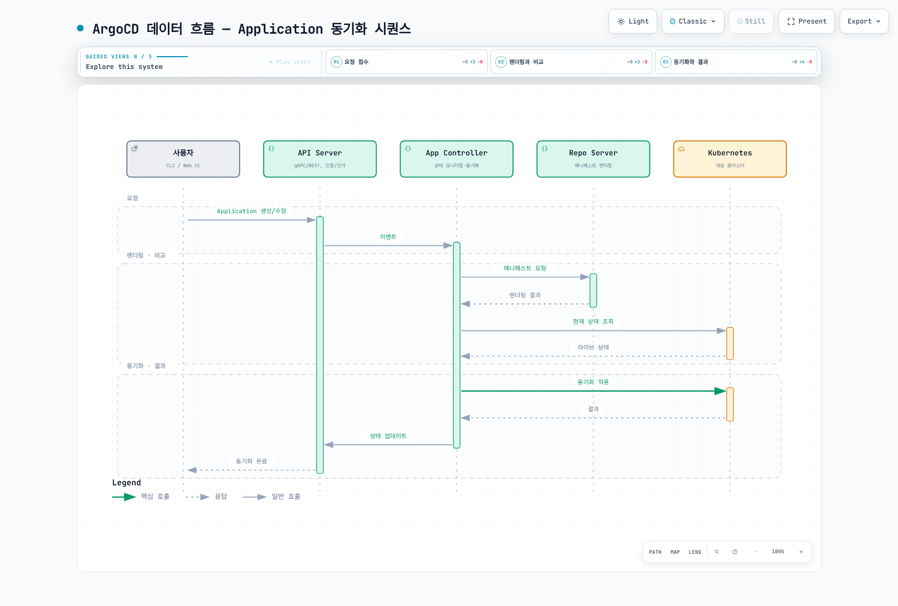
Task: Zoom in with the plus button
Action: tap(801, 552)
